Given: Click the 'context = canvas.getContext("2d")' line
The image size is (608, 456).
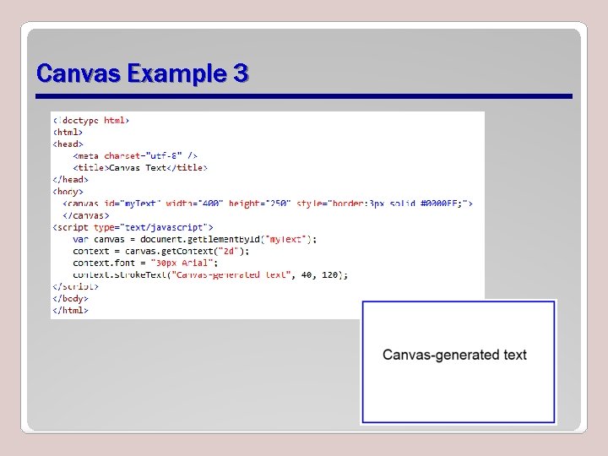Looking at the screenshot, I should tap(161, 251).
